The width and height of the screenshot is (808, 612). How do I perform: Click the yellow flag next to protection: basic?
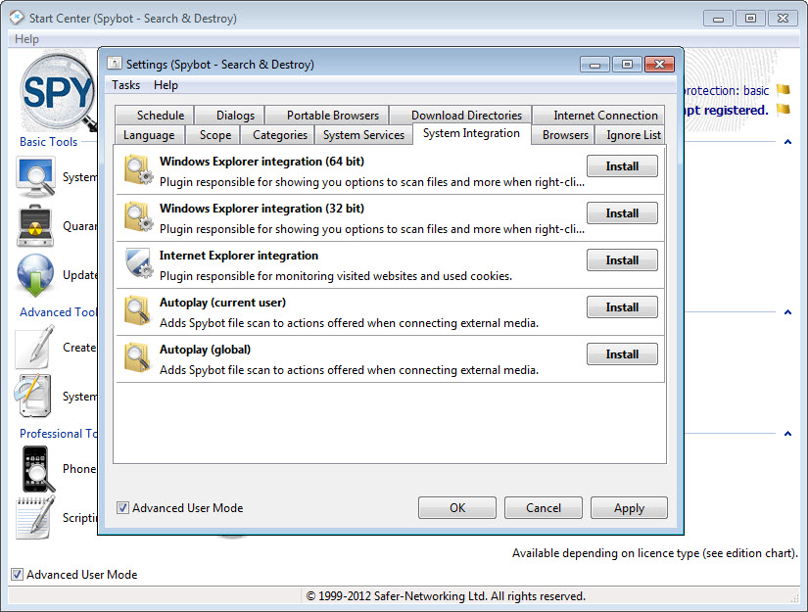784,90
